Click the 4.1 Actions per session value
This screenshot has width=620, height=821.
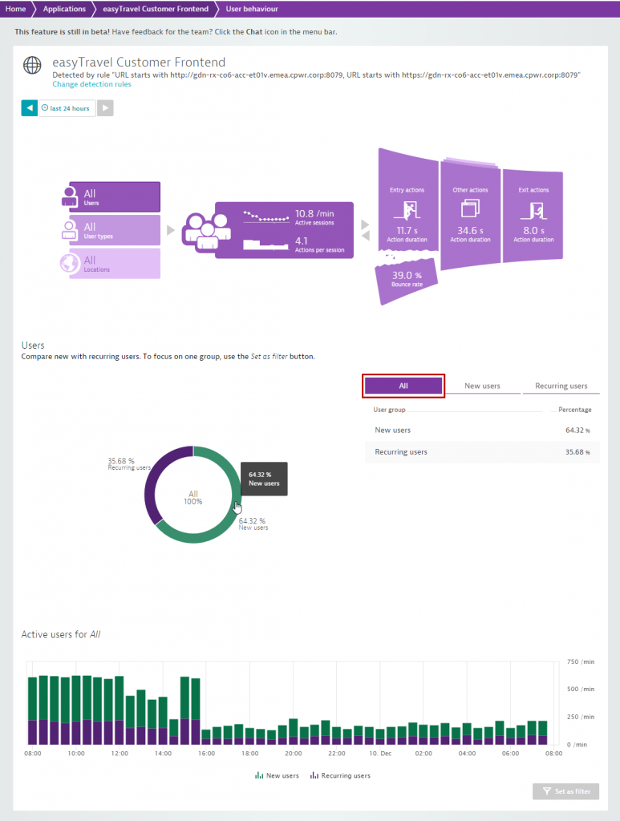tap(301, 241)
